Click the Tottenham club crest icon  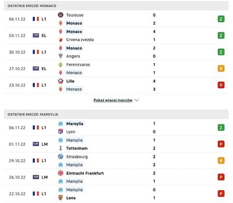tap(60, 148)
